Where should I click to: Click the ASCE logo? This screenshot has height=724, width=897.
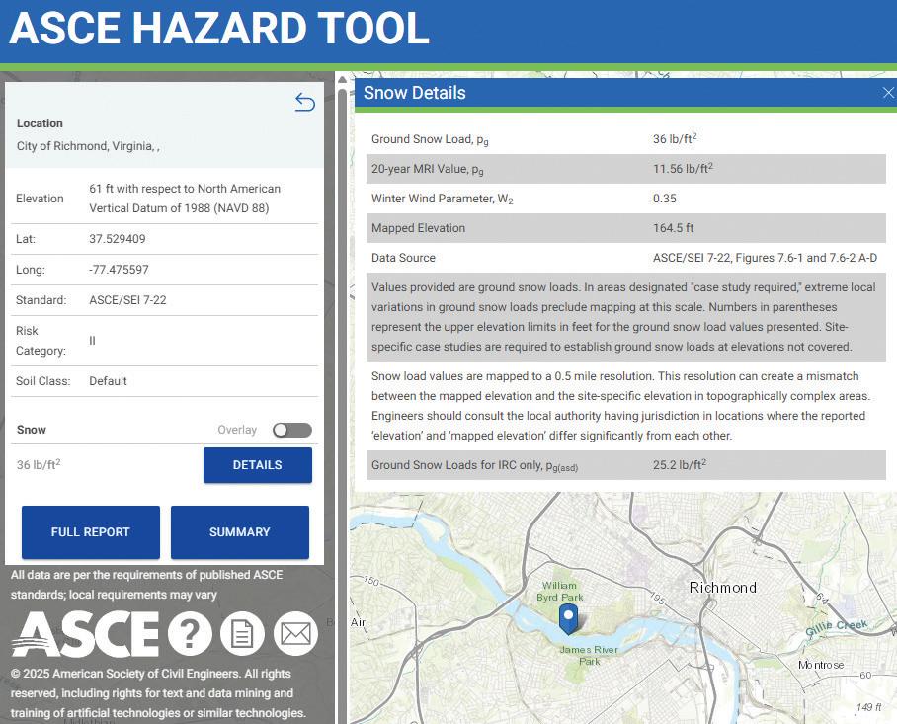pyautogui.click(x=85, y=634)
